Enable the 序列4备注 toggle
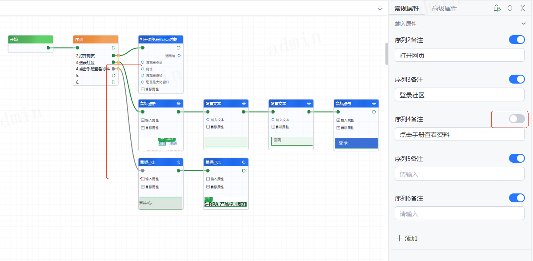This screenshot has height=261, width=533. click(517, 119)
